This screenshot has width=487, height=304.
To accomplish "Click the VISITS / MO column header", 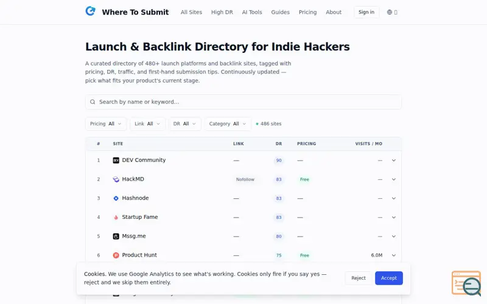I will pyautogui.click(x=369, y=143).
